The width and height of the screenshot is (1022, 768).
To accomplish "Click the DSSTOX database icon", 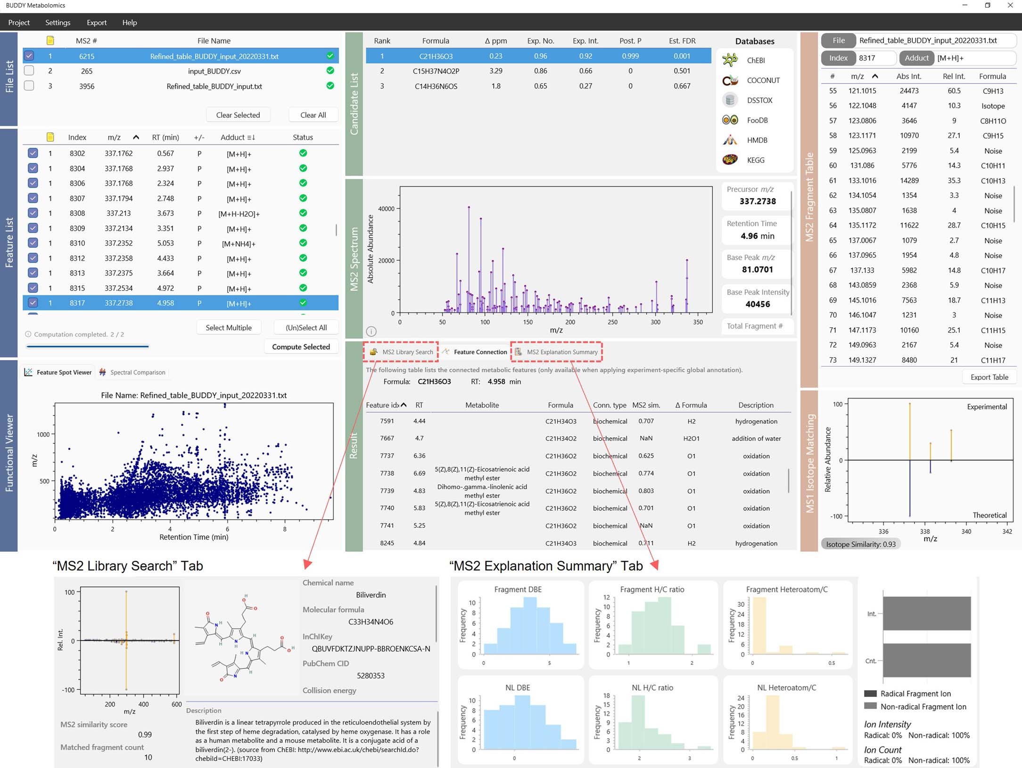I will [730, 100].
